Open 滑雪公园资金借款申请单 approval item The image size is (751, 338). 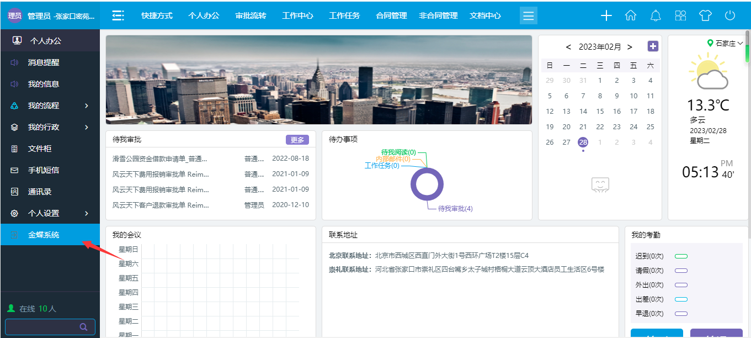[x=160, y=159]
